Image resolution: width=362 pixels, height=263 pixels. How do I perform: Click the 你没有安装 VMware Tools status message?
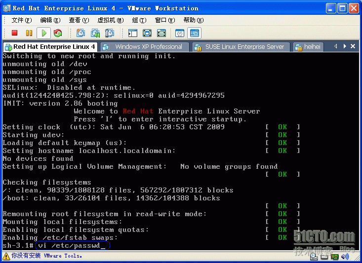tap(46, 256)
